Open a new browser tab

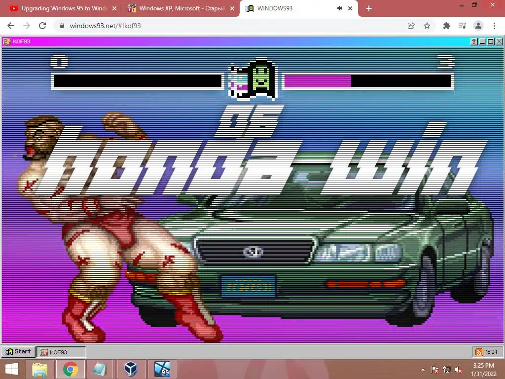369,8
